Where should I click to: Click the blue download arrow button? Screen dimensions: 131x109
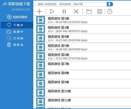coord(110,4)
